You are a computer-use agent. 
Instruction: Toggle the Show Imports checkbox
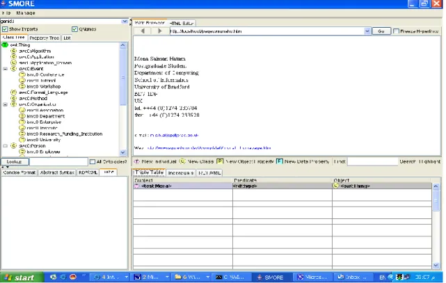click(5, 29)
